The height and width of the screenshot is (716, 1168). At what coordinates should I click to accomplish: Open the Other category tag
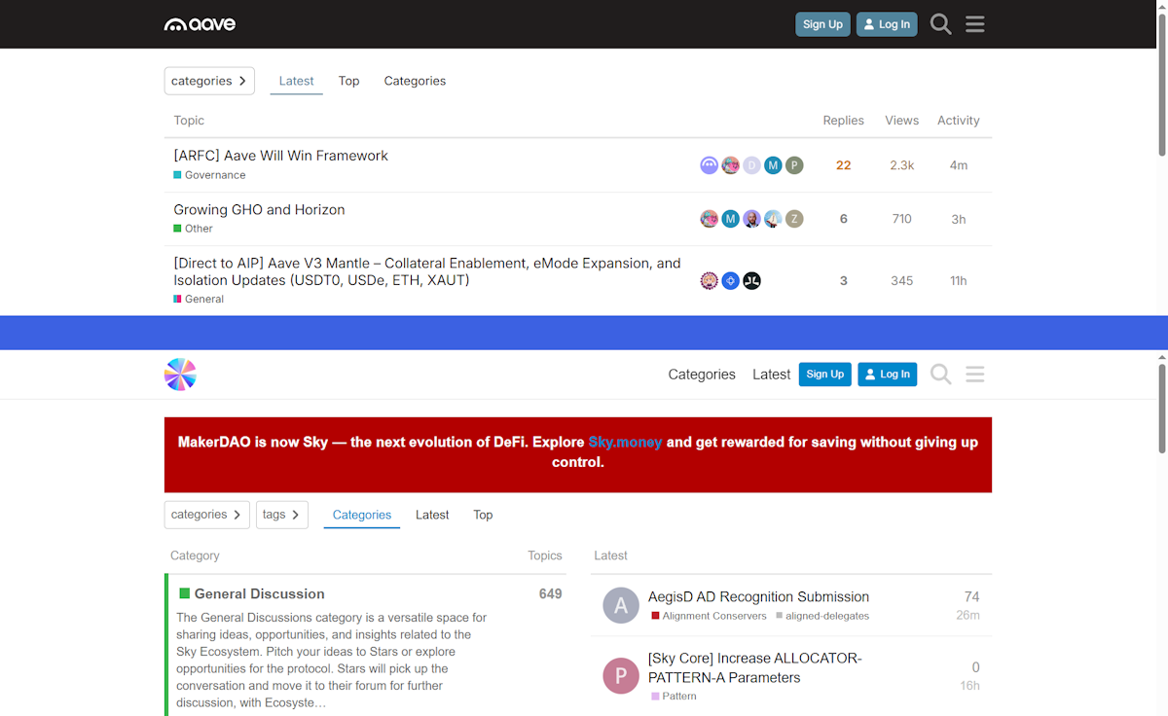(193, 229)
